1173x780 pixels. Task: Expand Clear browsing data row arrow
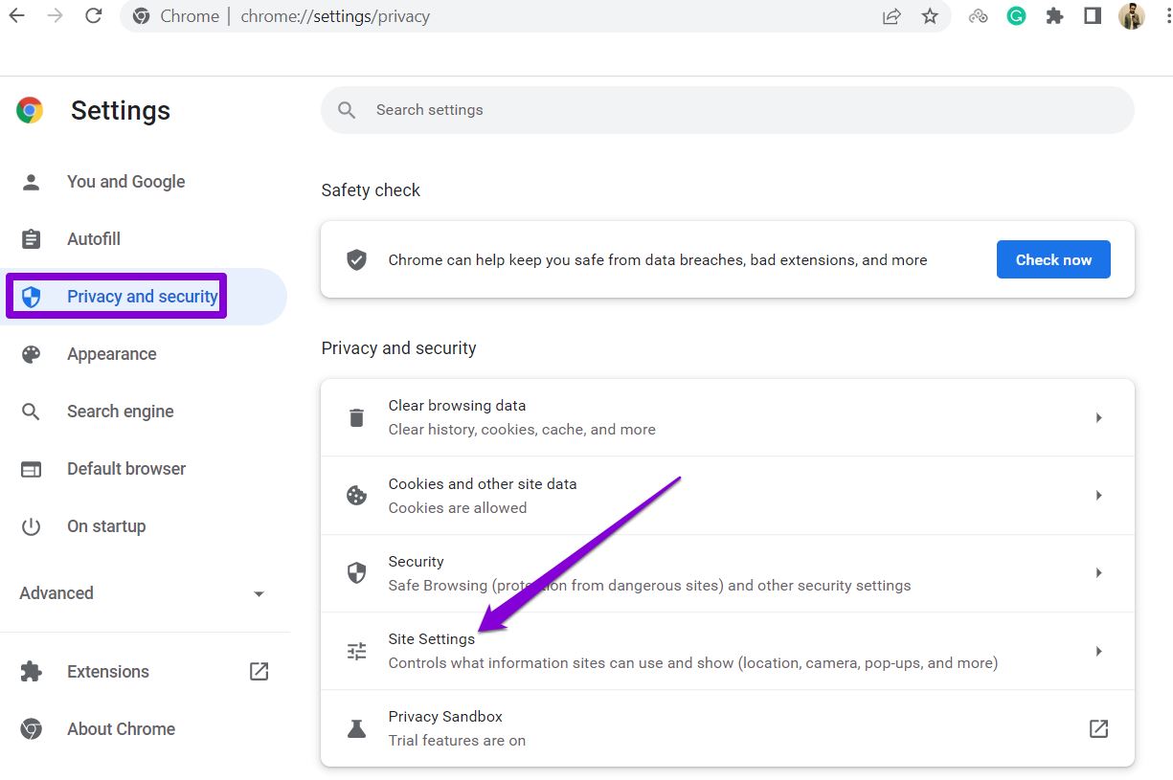click(x=1098, y=417)
